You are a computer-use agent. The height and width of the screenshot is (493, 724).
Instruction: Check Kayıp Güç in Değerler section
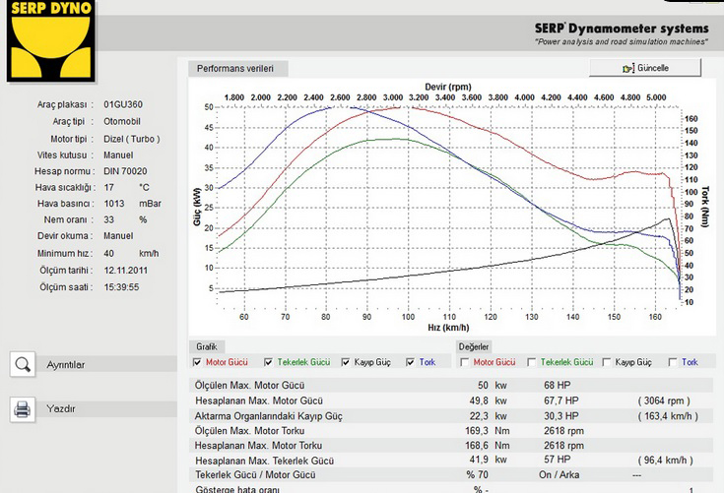(607, 362)
